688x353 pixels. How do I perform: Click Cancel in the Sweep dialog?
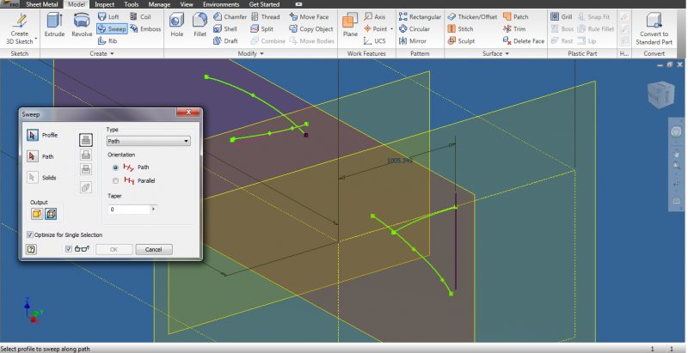pyautogui.click(x=153, y=249)
